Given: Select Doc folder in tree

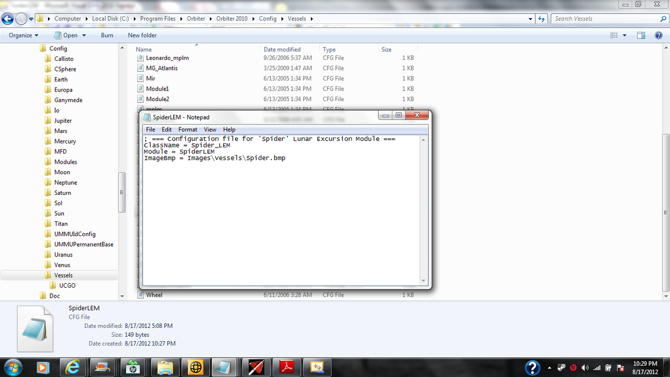Looking at the screenshot, I should (55, 296).
